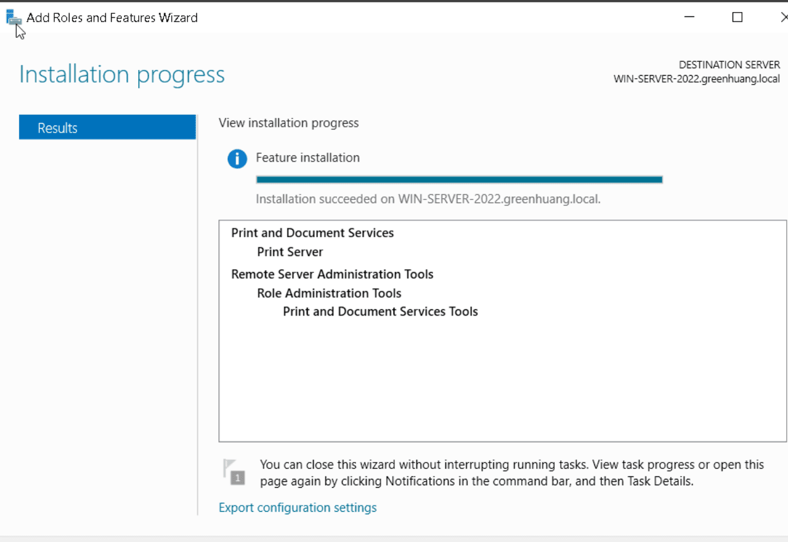This screenshot has width=788, height=542.
Task: Click the View installation progress heading
Action: tap(289, 123)
